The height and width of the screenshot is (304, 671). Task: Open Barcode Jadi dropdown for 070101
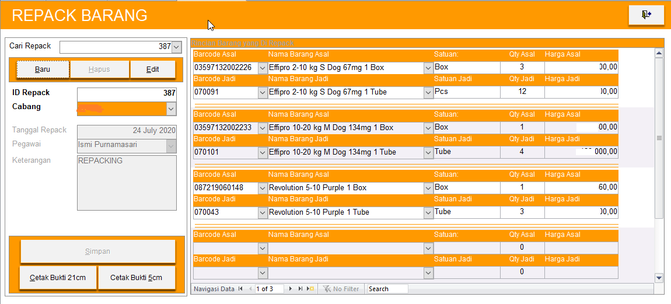pos(263,152)
